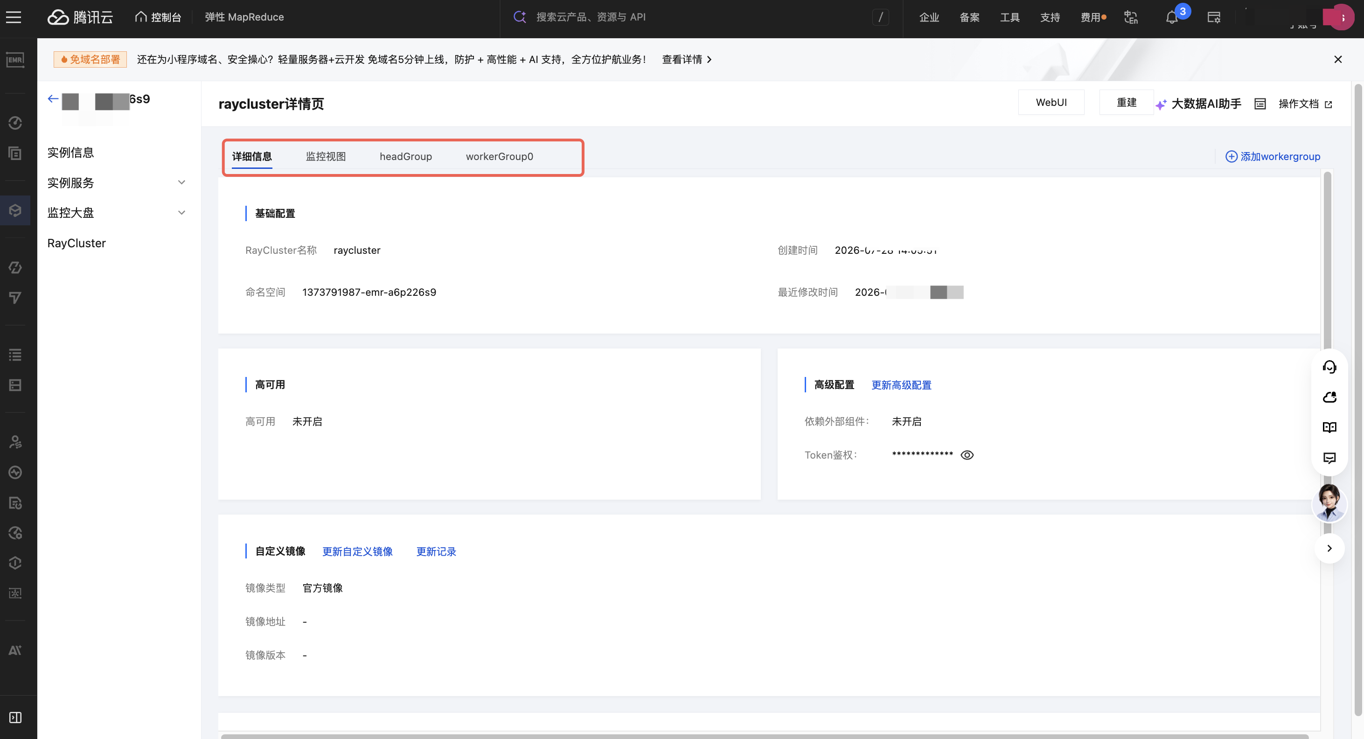Open the documentation book floating icon

[1329, 427]
